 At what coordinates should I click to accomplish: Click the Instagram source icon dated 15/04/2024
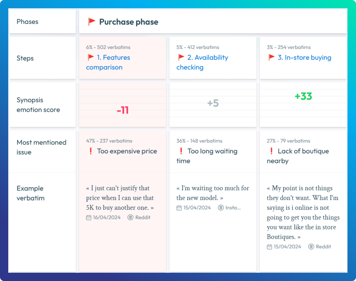coord(221,207)
